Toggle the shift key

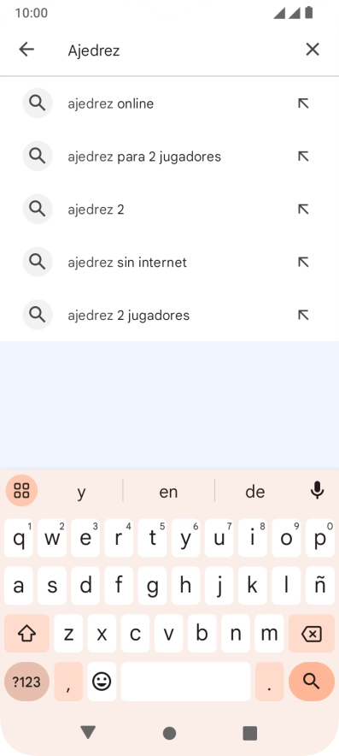[x=26, y=634]
